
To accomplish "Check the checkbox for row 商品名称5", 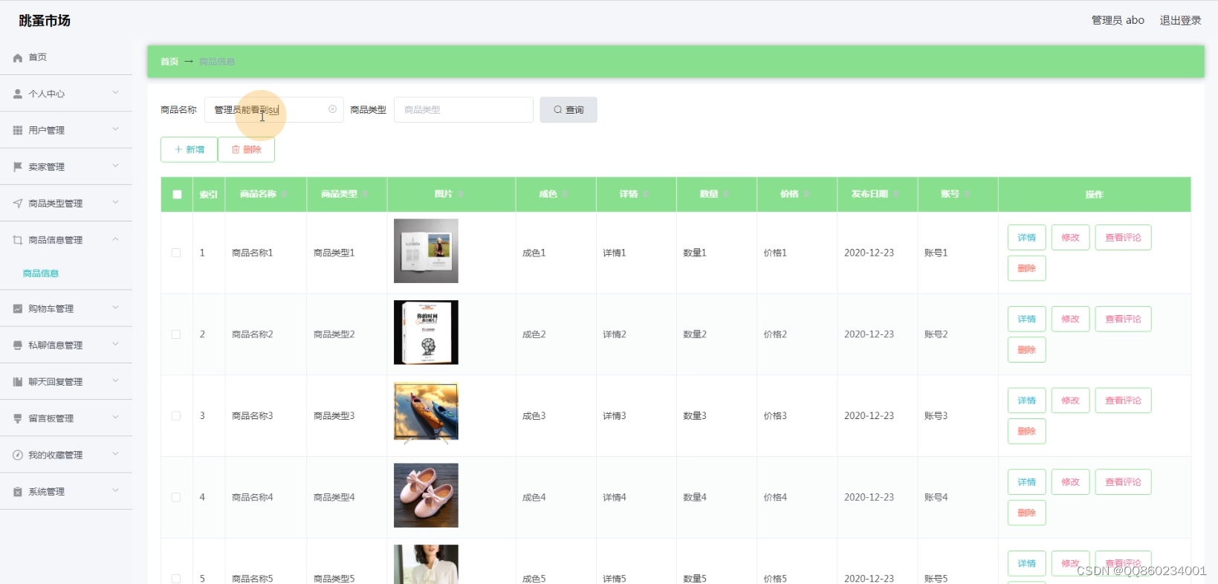I will [x=176, y=579].
